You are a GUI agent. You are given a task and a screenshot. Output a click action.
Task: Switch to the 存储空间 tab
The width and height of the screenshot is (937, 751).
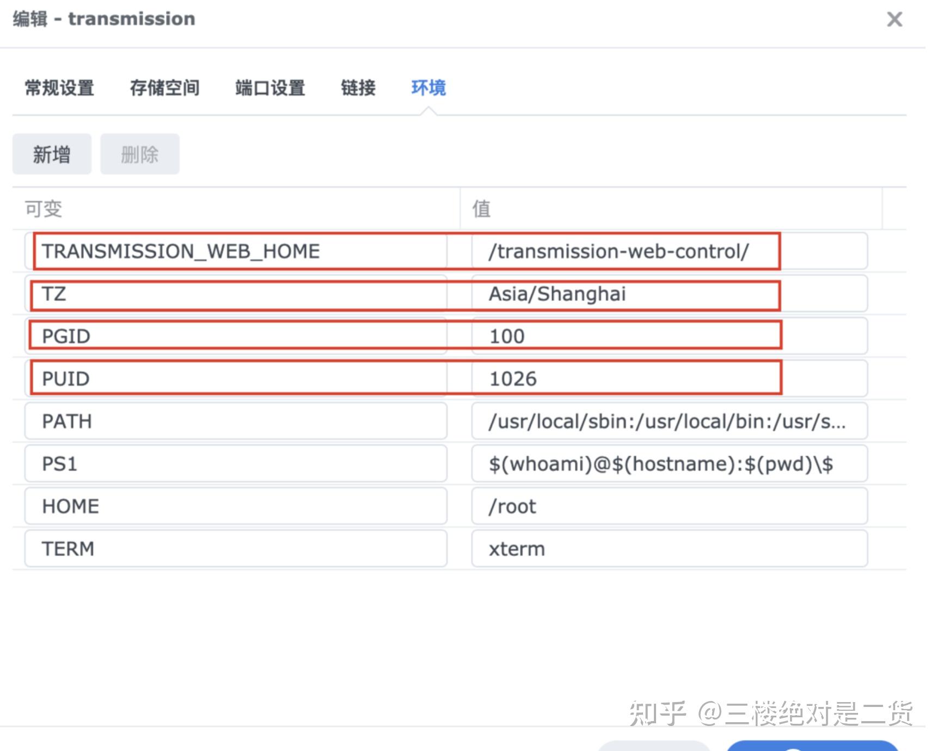(165, 88)
